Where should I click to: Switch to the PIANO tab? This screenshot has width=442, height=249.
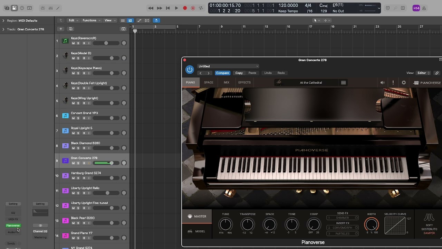(190, 83)
